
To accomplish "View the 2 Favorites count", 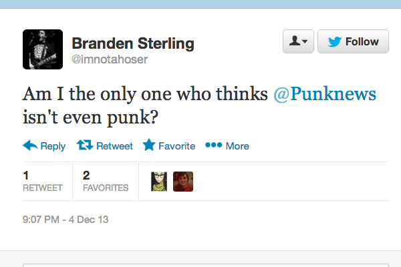I will (105, 181).
